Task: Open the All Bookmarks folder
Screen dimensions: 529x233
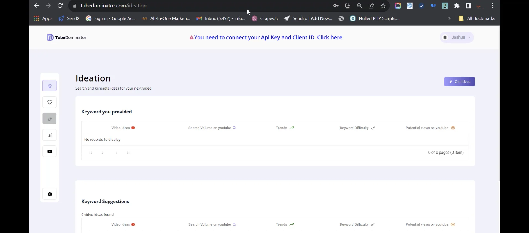Action: [x=477, y=18]
